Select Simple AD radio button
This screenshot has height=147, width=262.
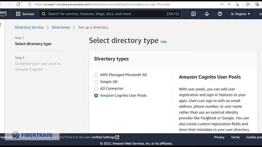pyautogui.click(x=96, y=82)
